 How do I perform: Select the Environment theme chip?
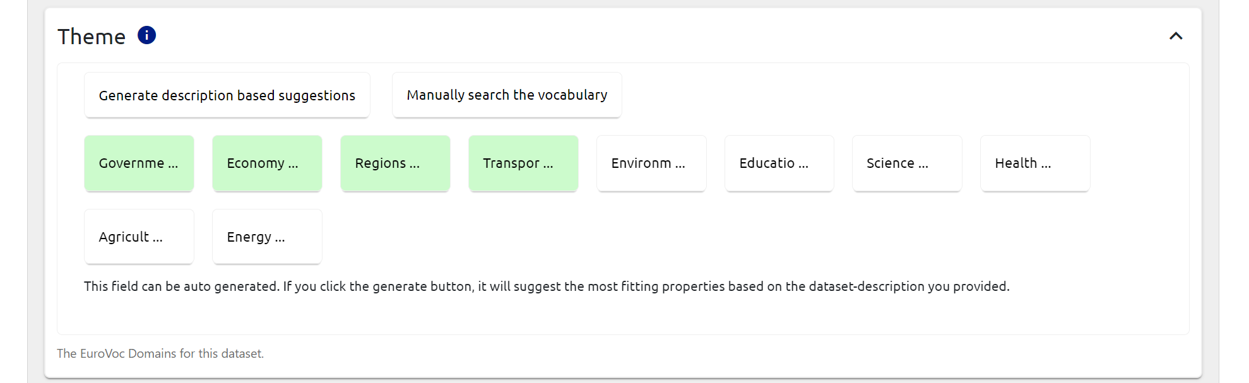pos(651,163)
